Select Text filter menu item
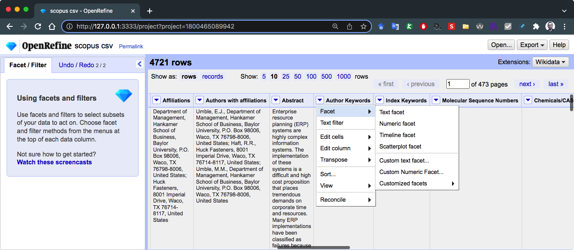The image size is (574, 250). (346, 123)
